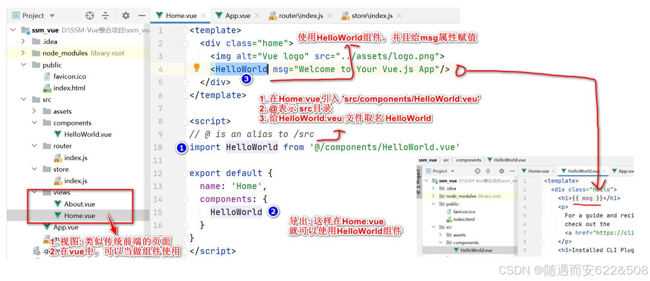The width and height of the screenshot is (650, 281).
Task: Close the store\index.js tab
Action: pyautogui.click(x=398, y=16)
